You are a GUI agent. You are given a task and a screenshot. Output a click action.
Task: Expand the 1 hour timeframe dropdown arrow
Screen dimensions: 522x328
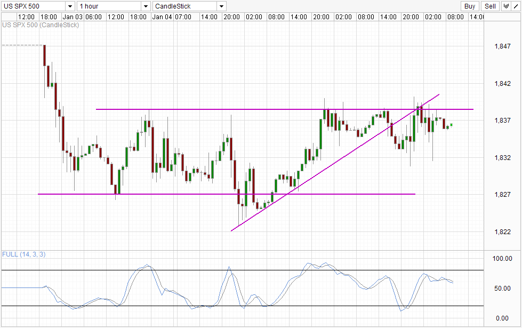click(146, 6)
